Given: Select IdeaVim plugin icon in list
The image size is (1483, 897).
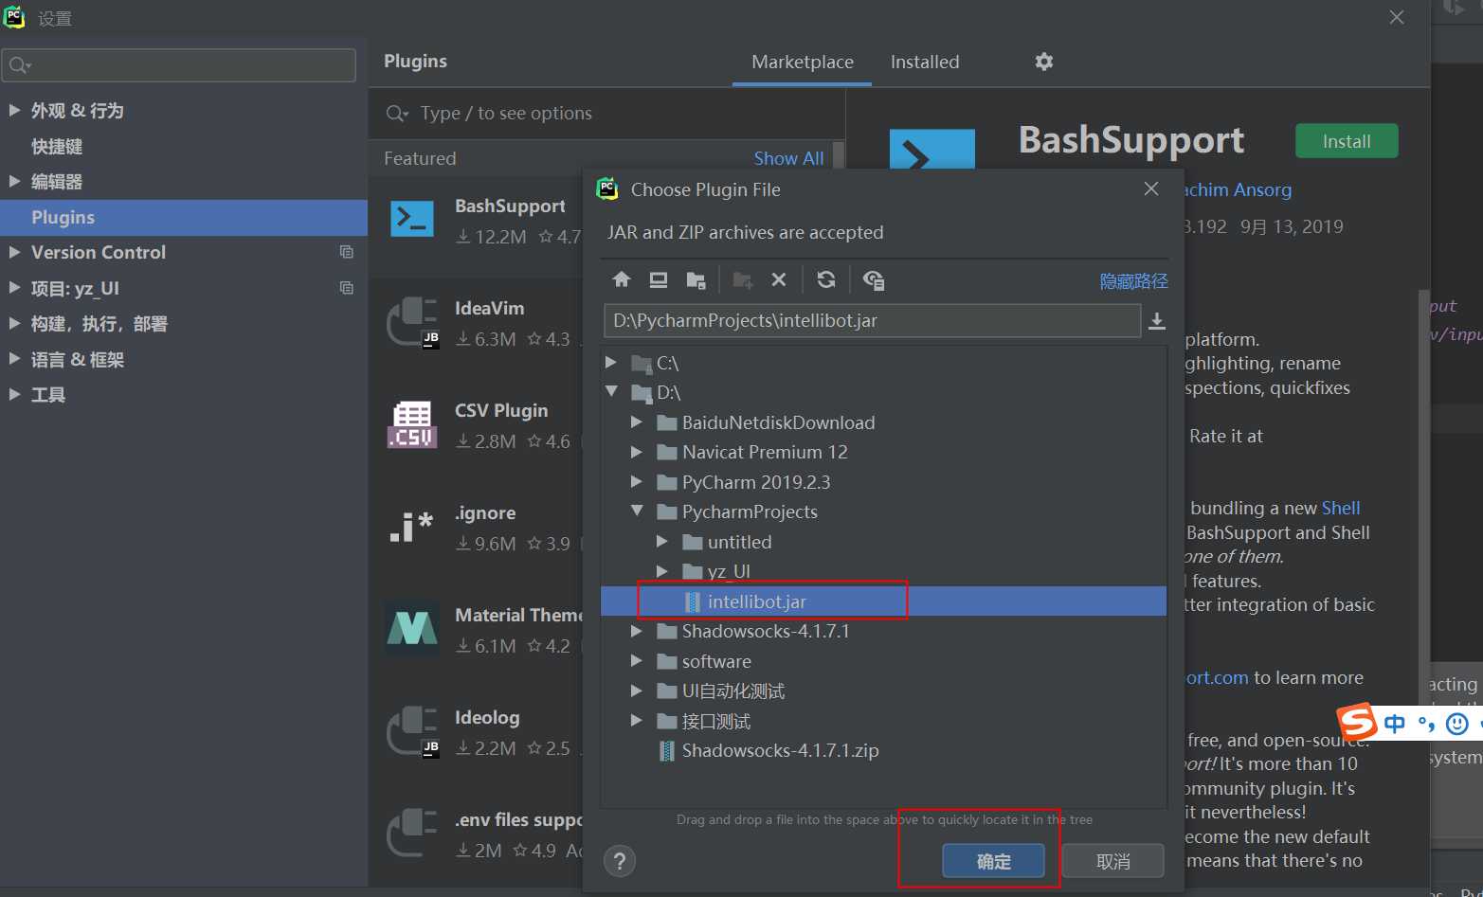Looking at the screenshot, I should pos(412,322).
